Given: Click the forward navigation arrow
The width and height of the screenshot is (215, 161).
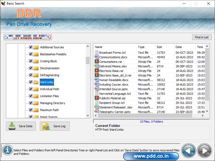Looking at the screenshot, I should tap(204, 151).
